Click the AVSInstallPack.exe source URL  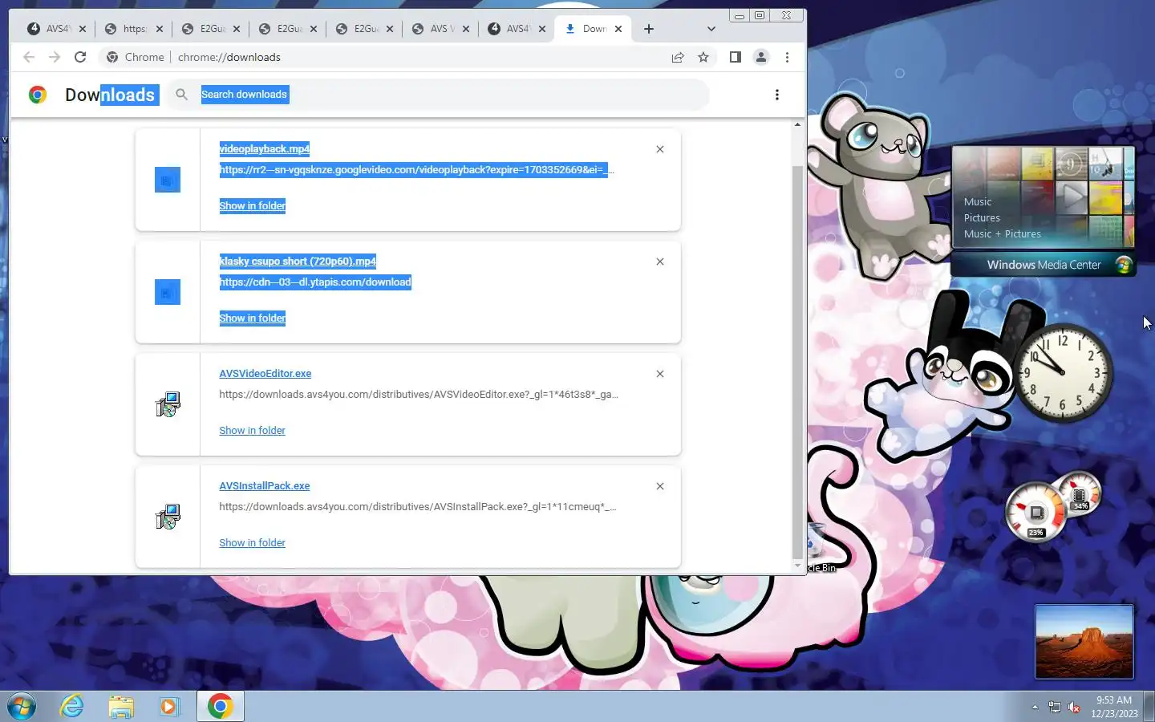point(418,507)
